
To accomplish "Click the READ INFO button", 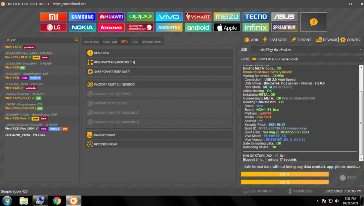I will (159, 53).
